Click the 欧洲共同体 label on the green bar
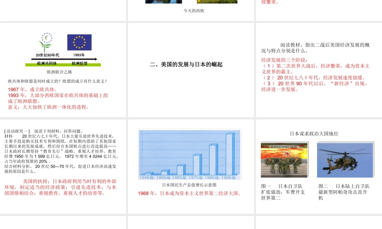Viewport: 382px width, 229px height. [47, 63]
